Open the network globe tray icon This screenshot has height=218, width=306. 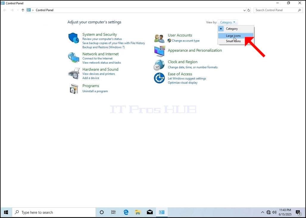tap(268, 212)
